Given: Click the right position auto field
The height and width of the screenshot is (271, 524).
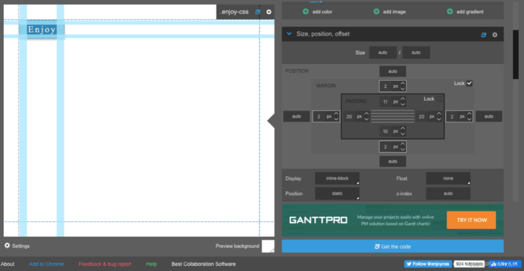Looking at the screenshot, I should click(x=489, y=116).
